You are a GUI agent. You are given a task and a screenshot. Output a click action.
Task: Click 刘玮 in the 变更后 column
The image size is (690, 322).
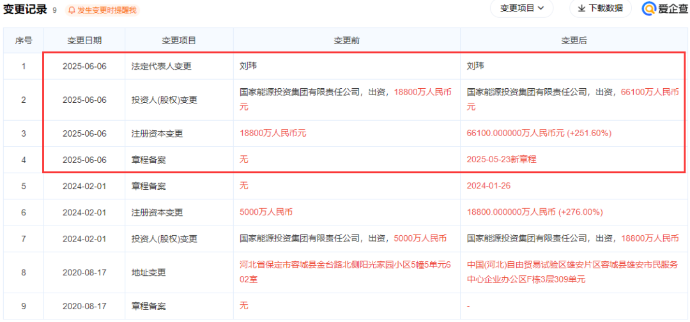click(475, 66)
